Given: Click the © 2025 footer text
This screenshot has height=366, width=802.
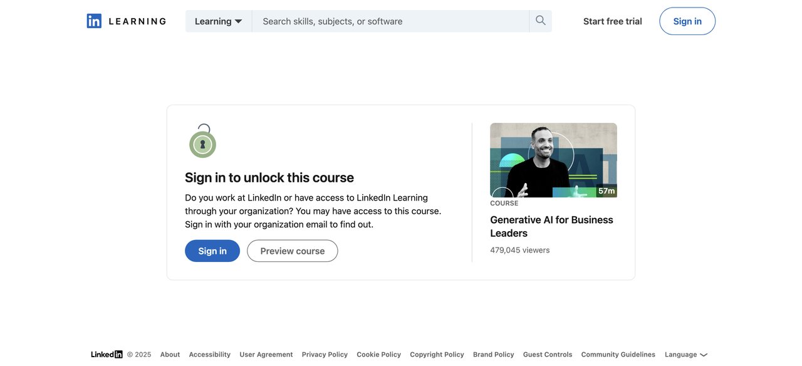Looking at the screenshot, I should 139,355.
